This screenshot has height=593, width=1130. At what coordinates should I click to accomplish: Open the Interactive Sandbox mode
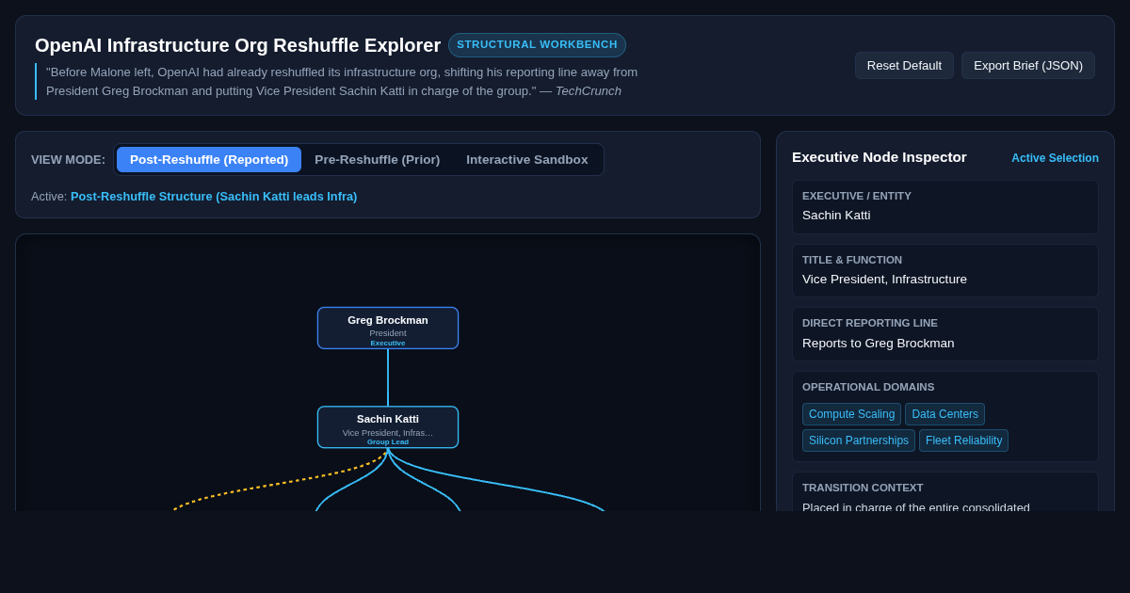527,160
